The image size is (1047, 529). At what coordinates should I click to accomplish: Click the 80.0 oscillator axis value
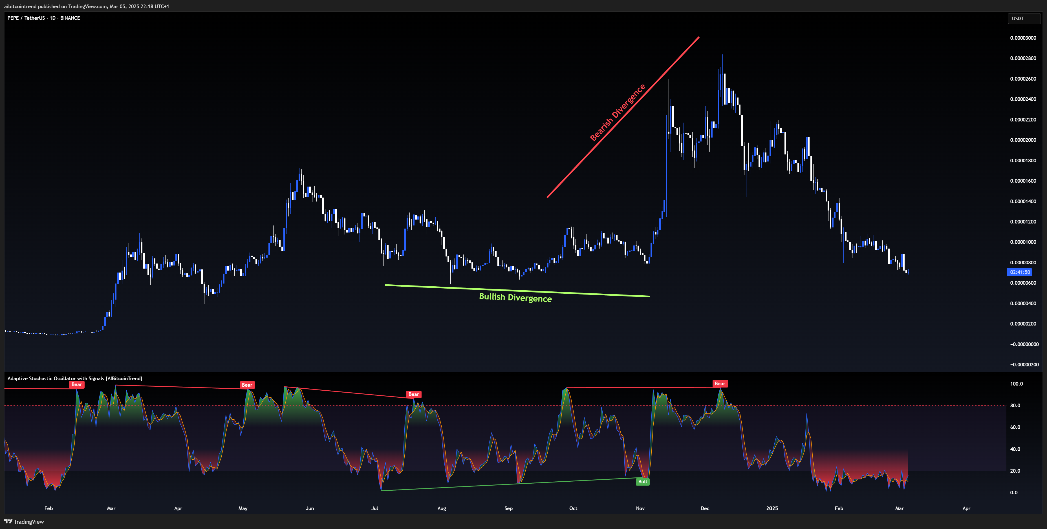1015,406
